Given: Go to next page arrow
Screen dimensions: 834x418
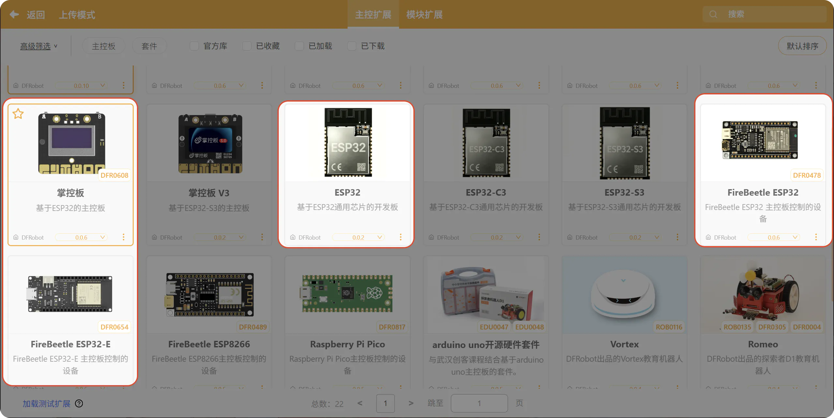Looking at the screenshot, I should [411, 403].
